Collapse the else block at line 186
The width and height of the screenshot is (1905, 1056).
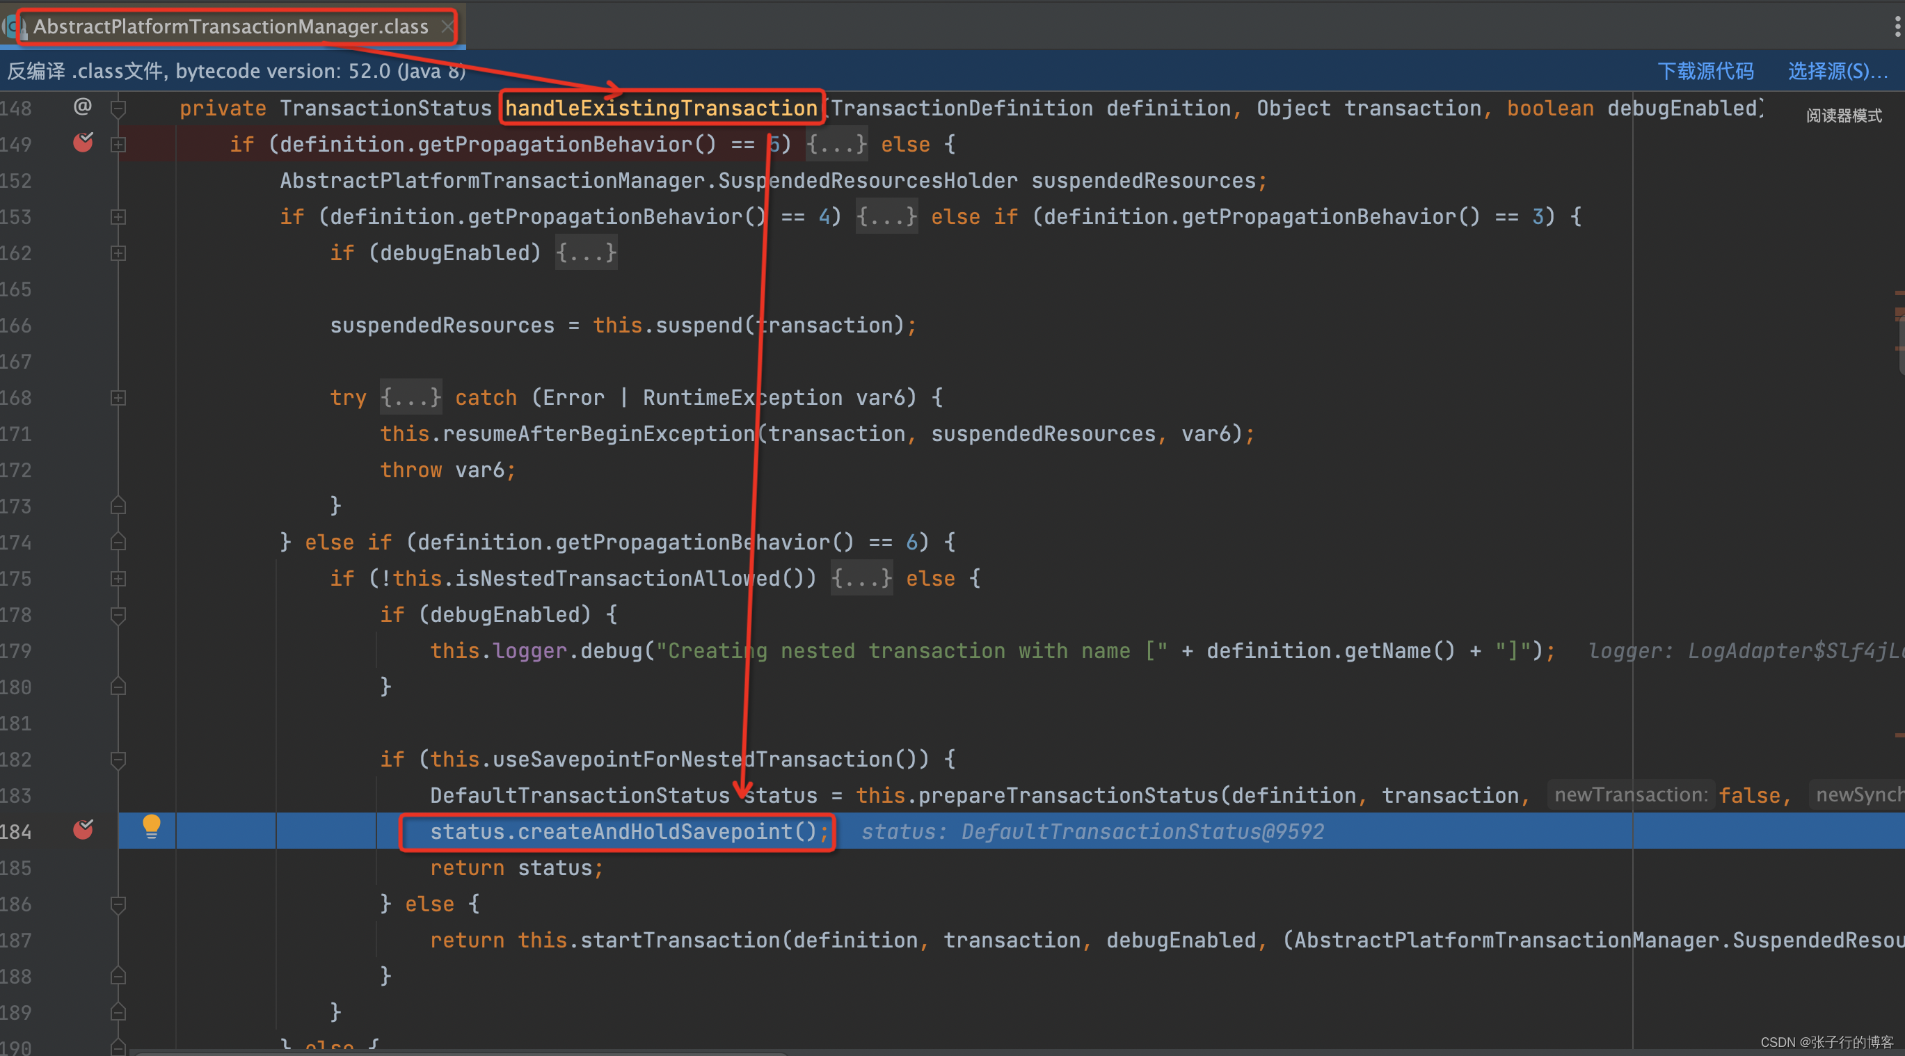(x=118, y=905)
